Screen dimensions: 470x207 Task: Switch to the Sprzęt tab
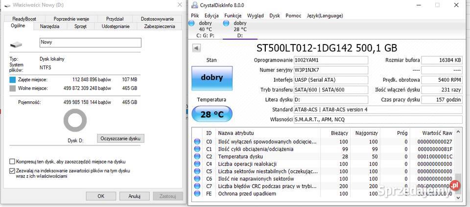click(x=80, y=26)
